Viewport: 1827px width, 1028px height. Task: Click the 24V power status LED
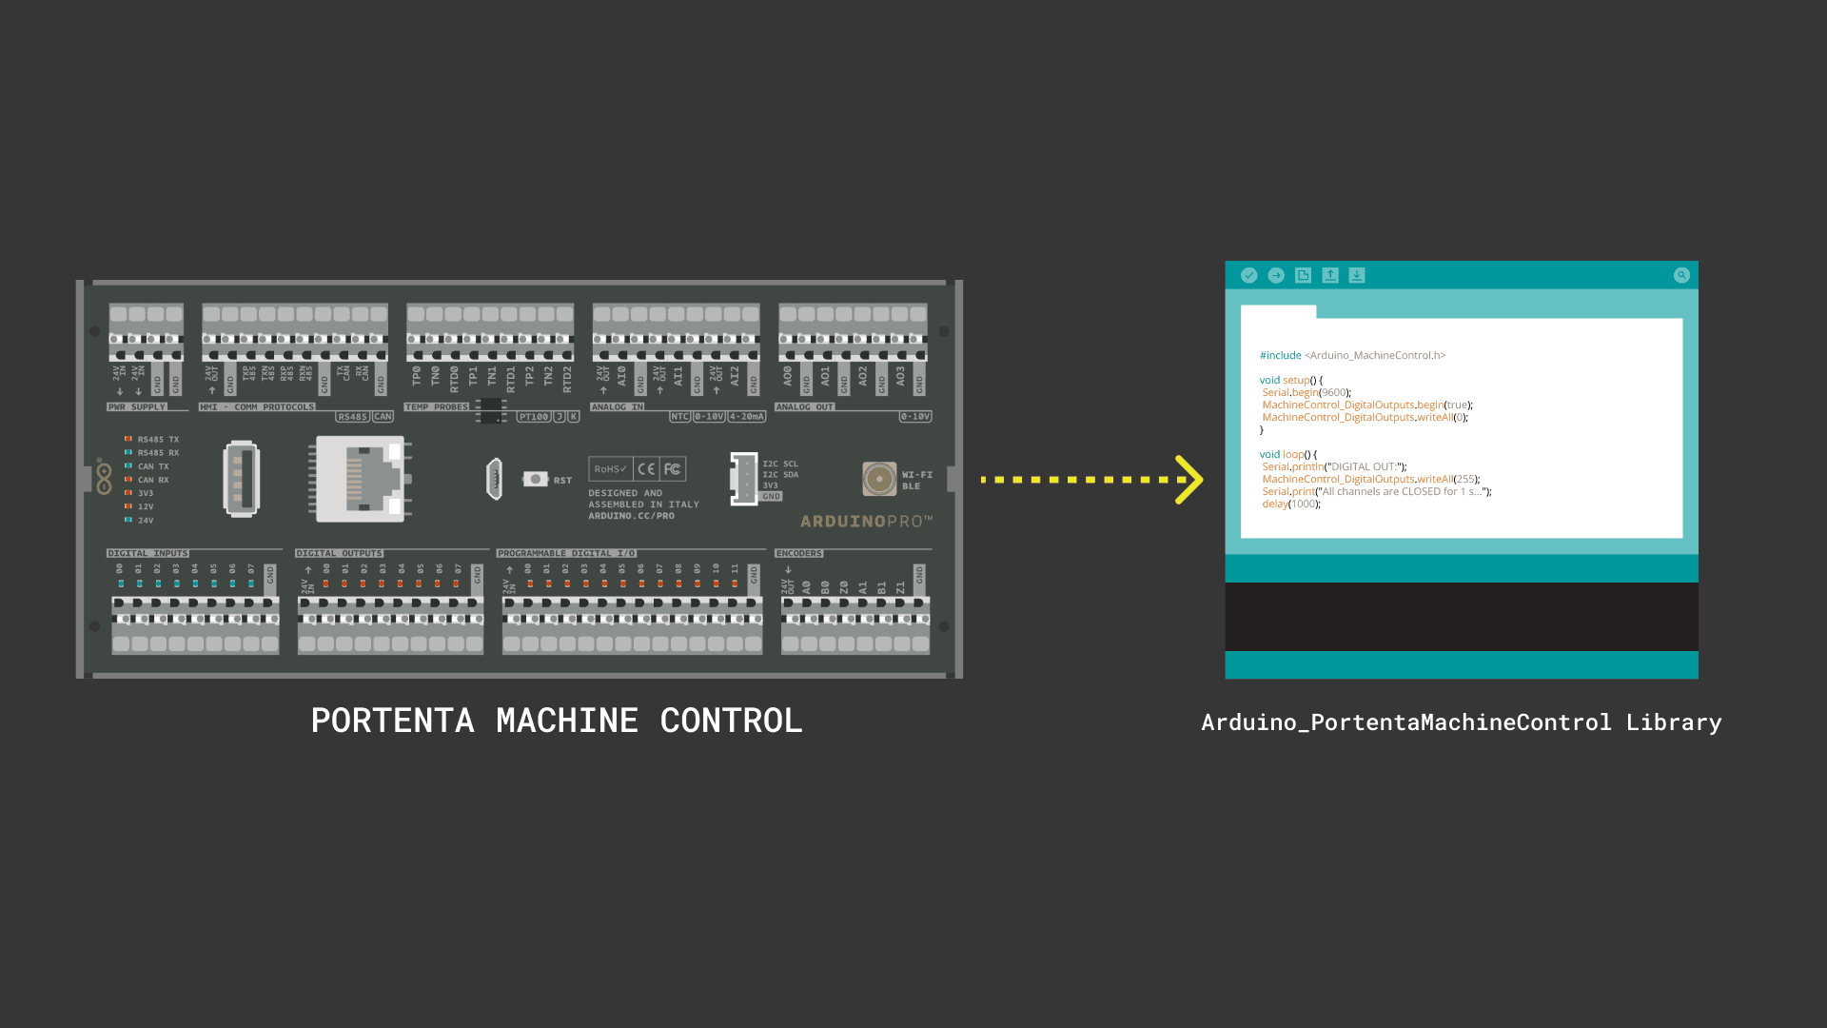pyautogui.click(x=128, y=520)
